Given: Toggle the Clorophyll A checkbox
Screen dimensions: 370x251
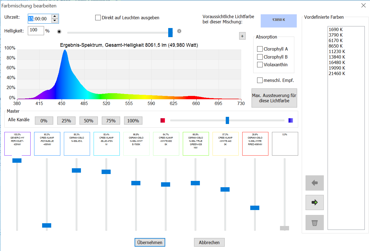Looking at the screenshot, I should pos(260,49).
